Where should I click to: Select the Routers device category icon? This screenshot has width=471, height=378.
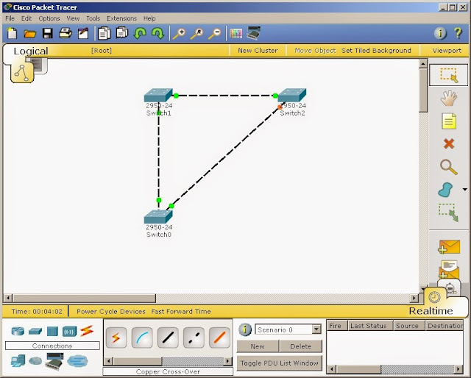[x=18, y=331]
